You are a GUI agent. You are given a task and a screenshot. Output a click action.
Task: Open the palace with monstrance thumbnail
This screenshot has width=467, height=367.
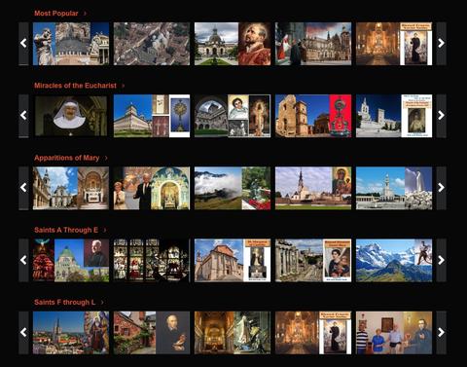pyautogui.click(x=152, y=116)
